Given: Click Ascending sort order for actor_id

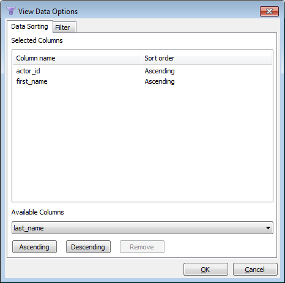Looking at the screenshot, I should tap(160, 71).
